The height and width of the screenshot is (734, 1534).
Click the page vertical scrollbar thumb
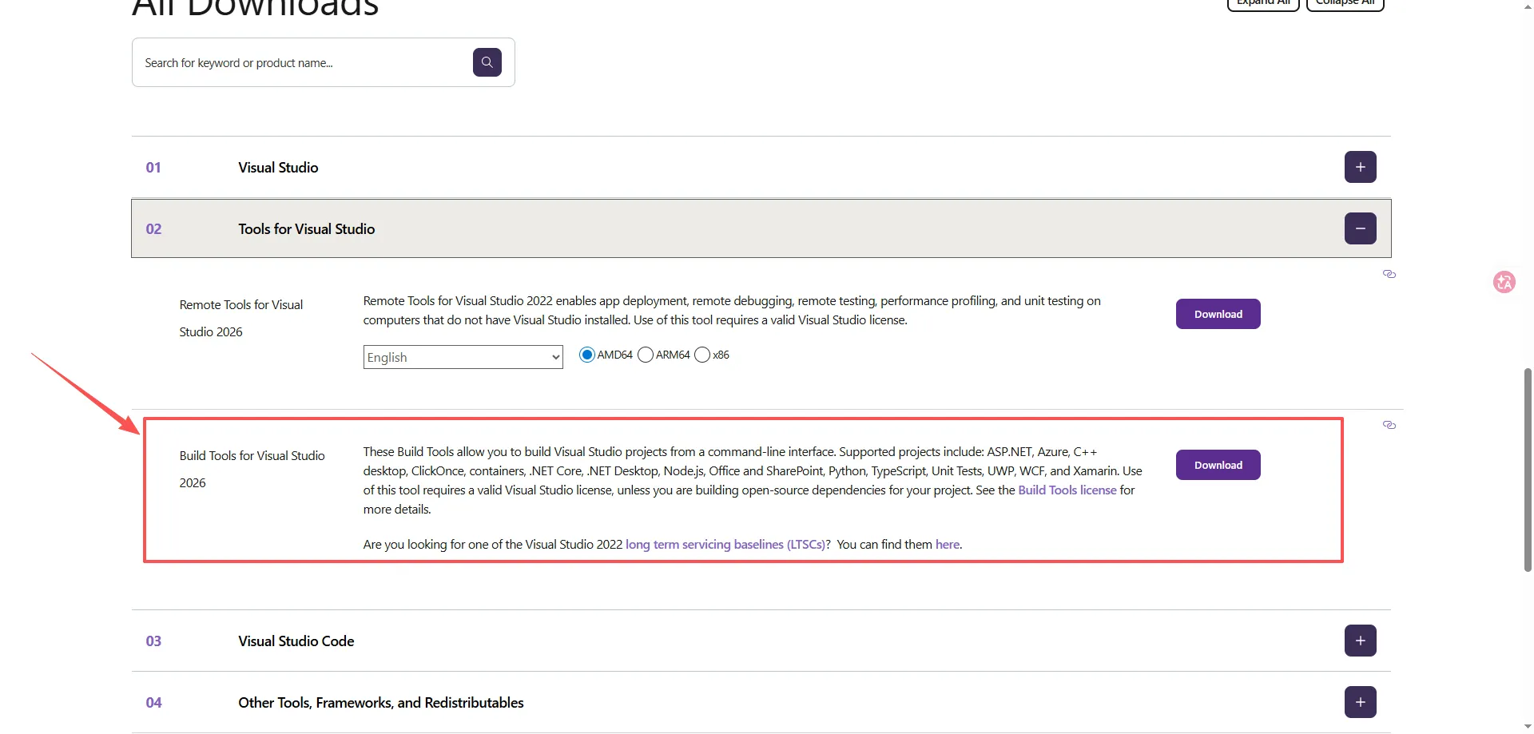pyautogui.click(x=1528, y=470)
